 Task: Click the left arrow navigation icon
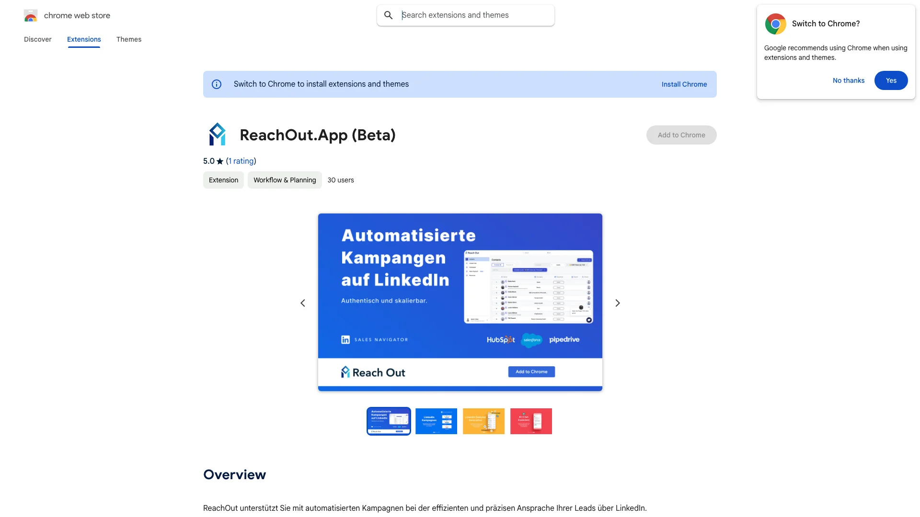coord(303,303)
